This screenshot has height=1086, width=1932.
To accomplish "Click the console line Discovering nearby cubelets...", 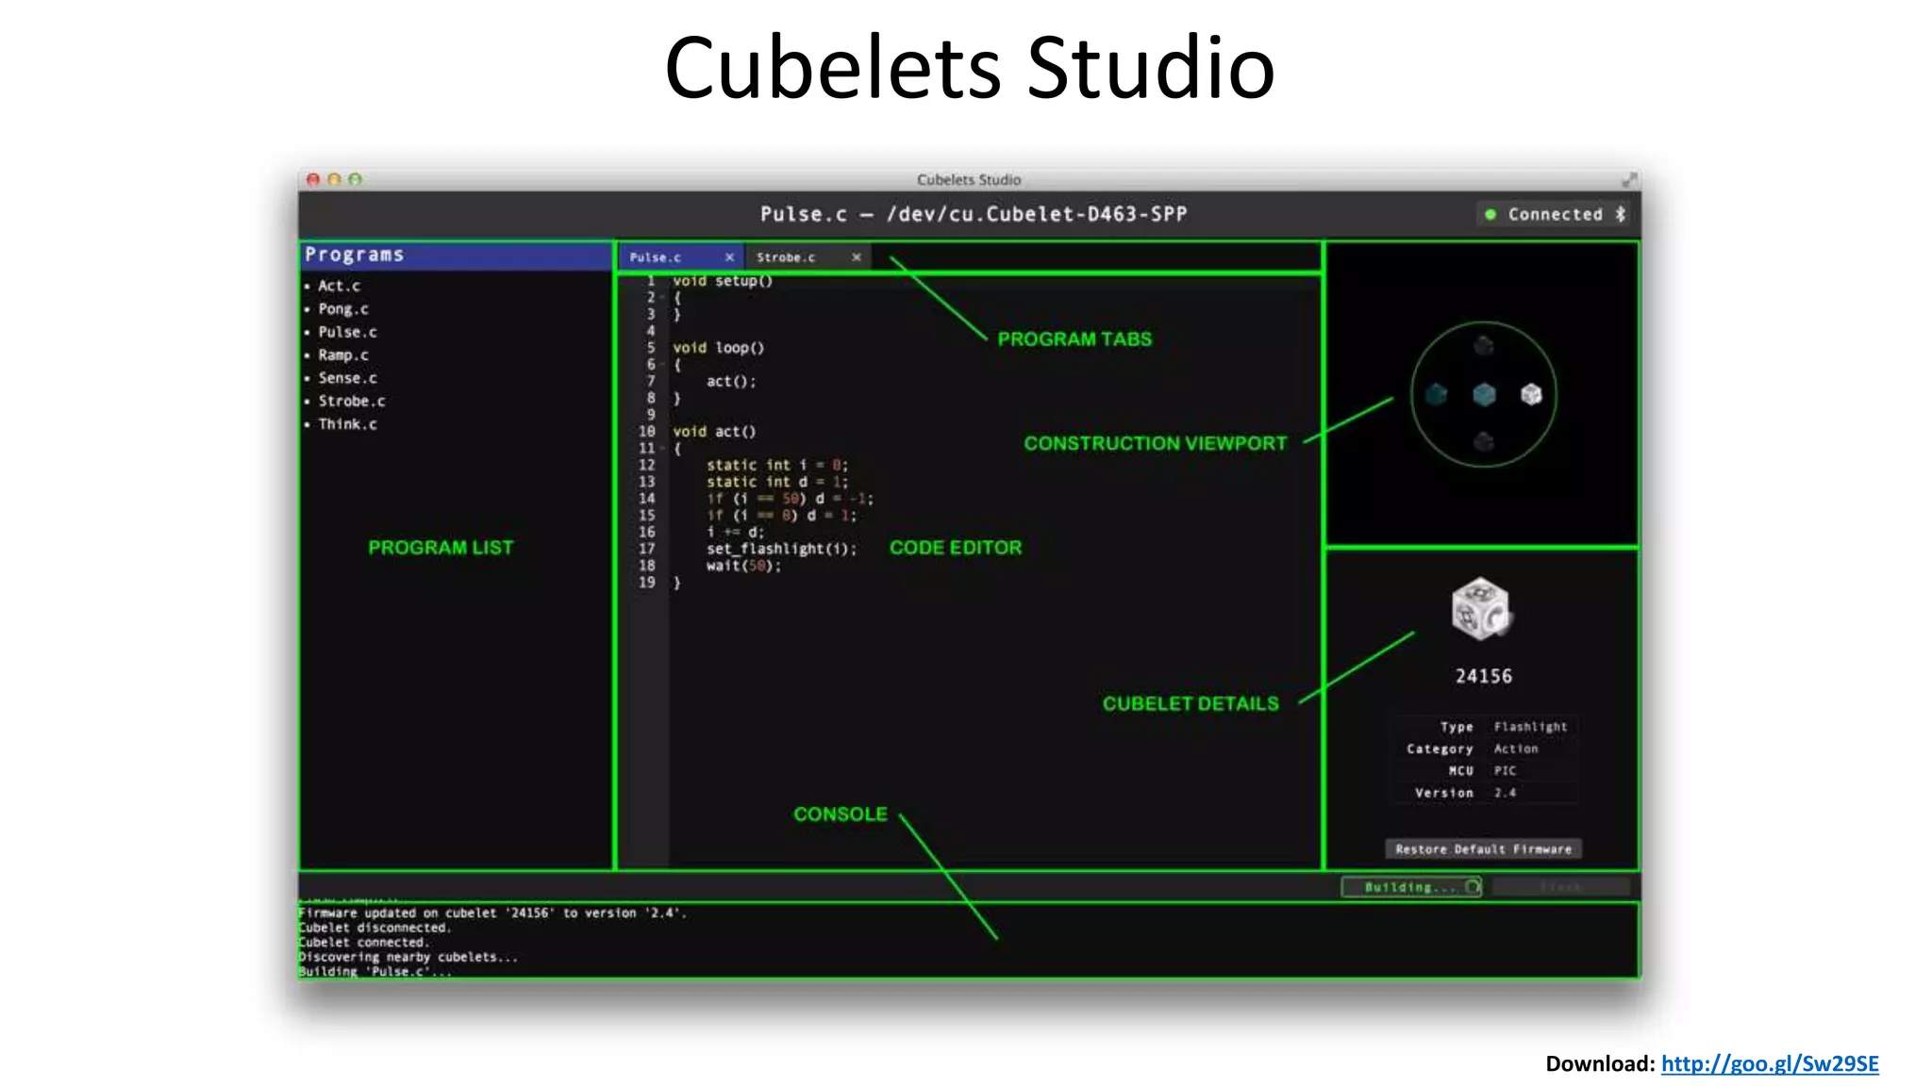I will 408,957.
